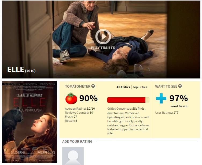Click the grey user avatar placeholder
202x165 pixels.
tap(73, 156)
